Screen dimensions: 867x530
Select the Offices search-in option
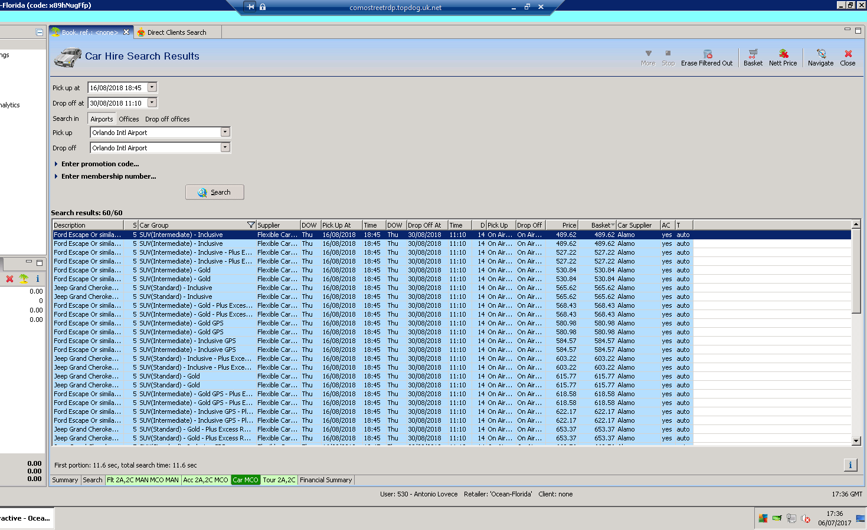[x=129, y=119]
